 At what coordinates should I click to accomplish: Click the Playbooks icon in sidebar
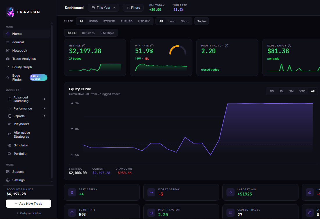(x=9, y=124)
